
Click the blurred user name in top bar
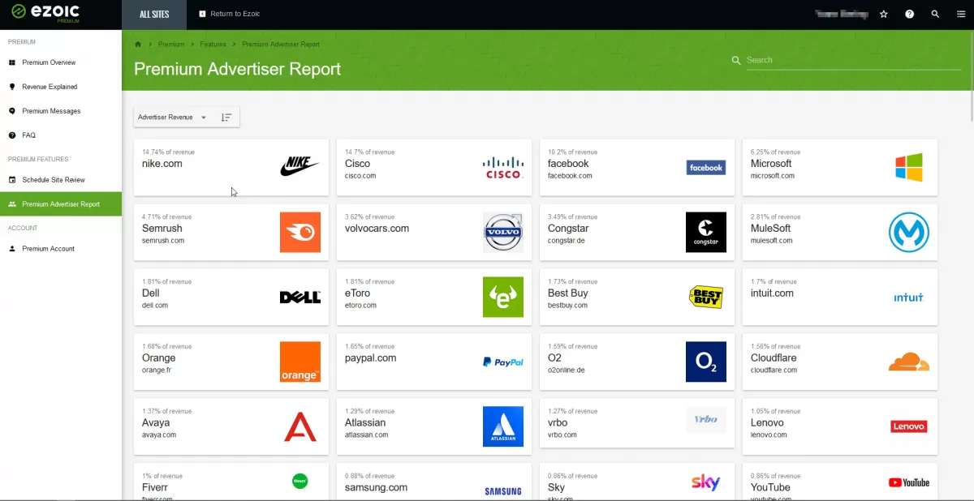pyautogui.click(x=841, y=14)
